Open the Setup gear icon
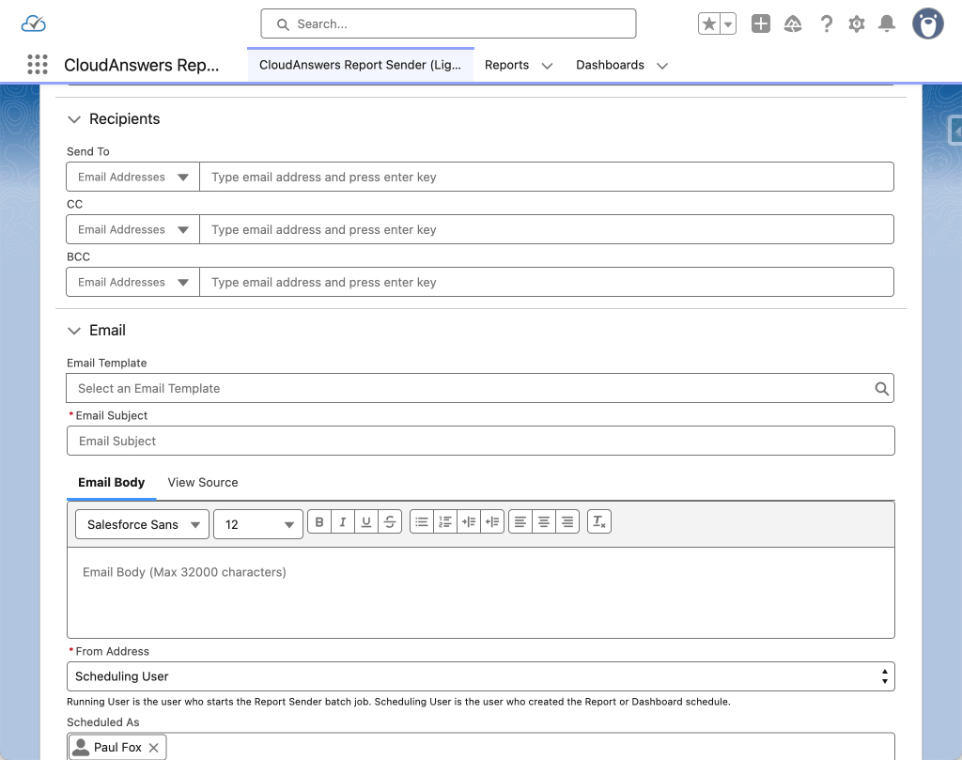This screenshot has width=962, height=760. 856,23
